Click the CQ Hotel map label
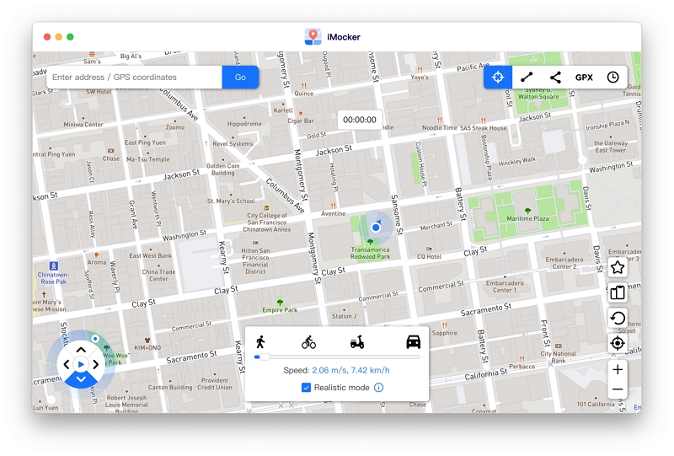674x456 pixels. [x=429, y=256]
